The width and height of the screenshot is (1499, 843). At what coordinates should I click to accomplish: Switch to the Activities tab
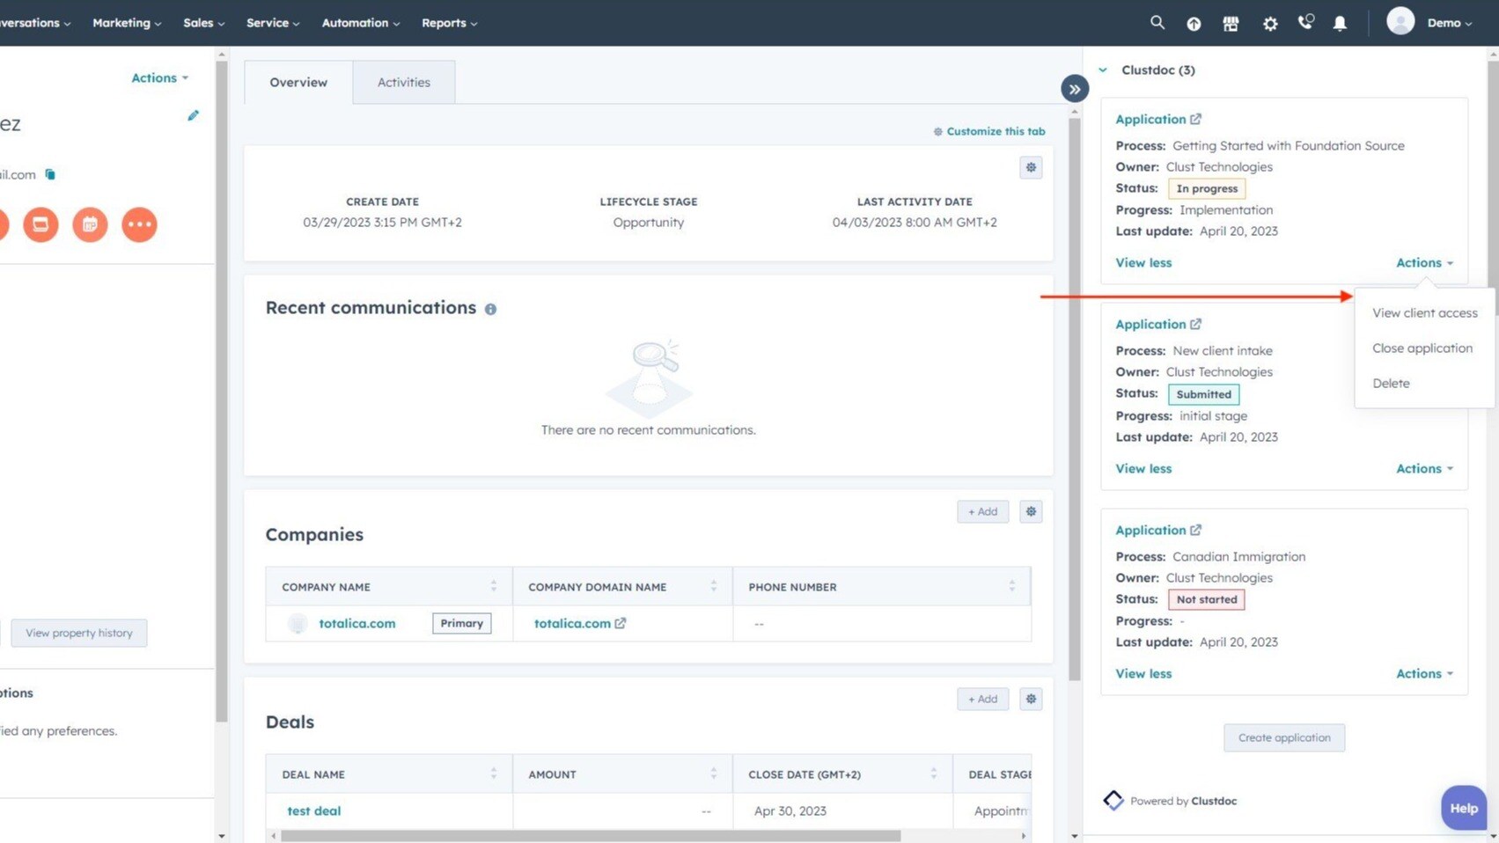coord(403,82)
